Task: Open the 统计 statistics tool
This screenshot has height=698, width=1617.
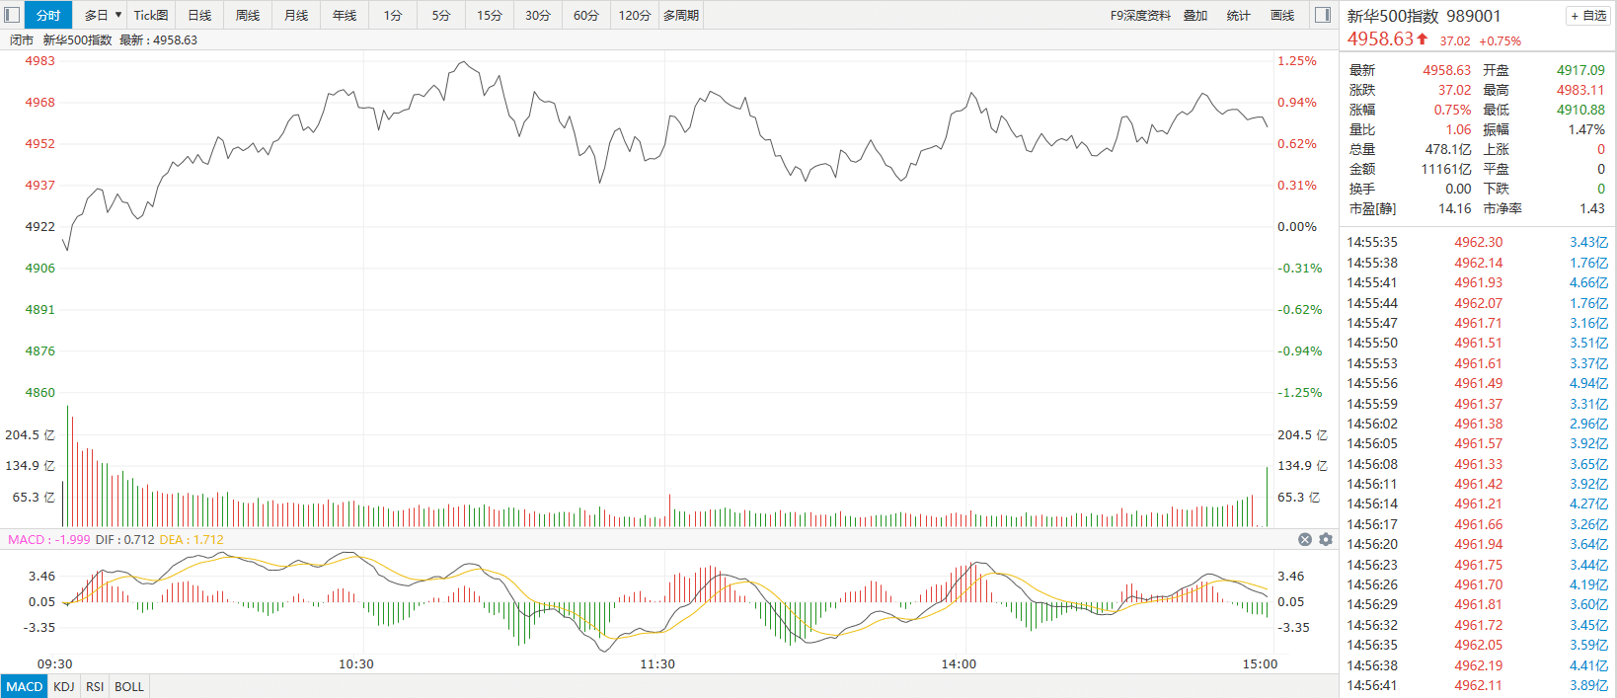Action: pyautogui.click(x=1238, y=15)
